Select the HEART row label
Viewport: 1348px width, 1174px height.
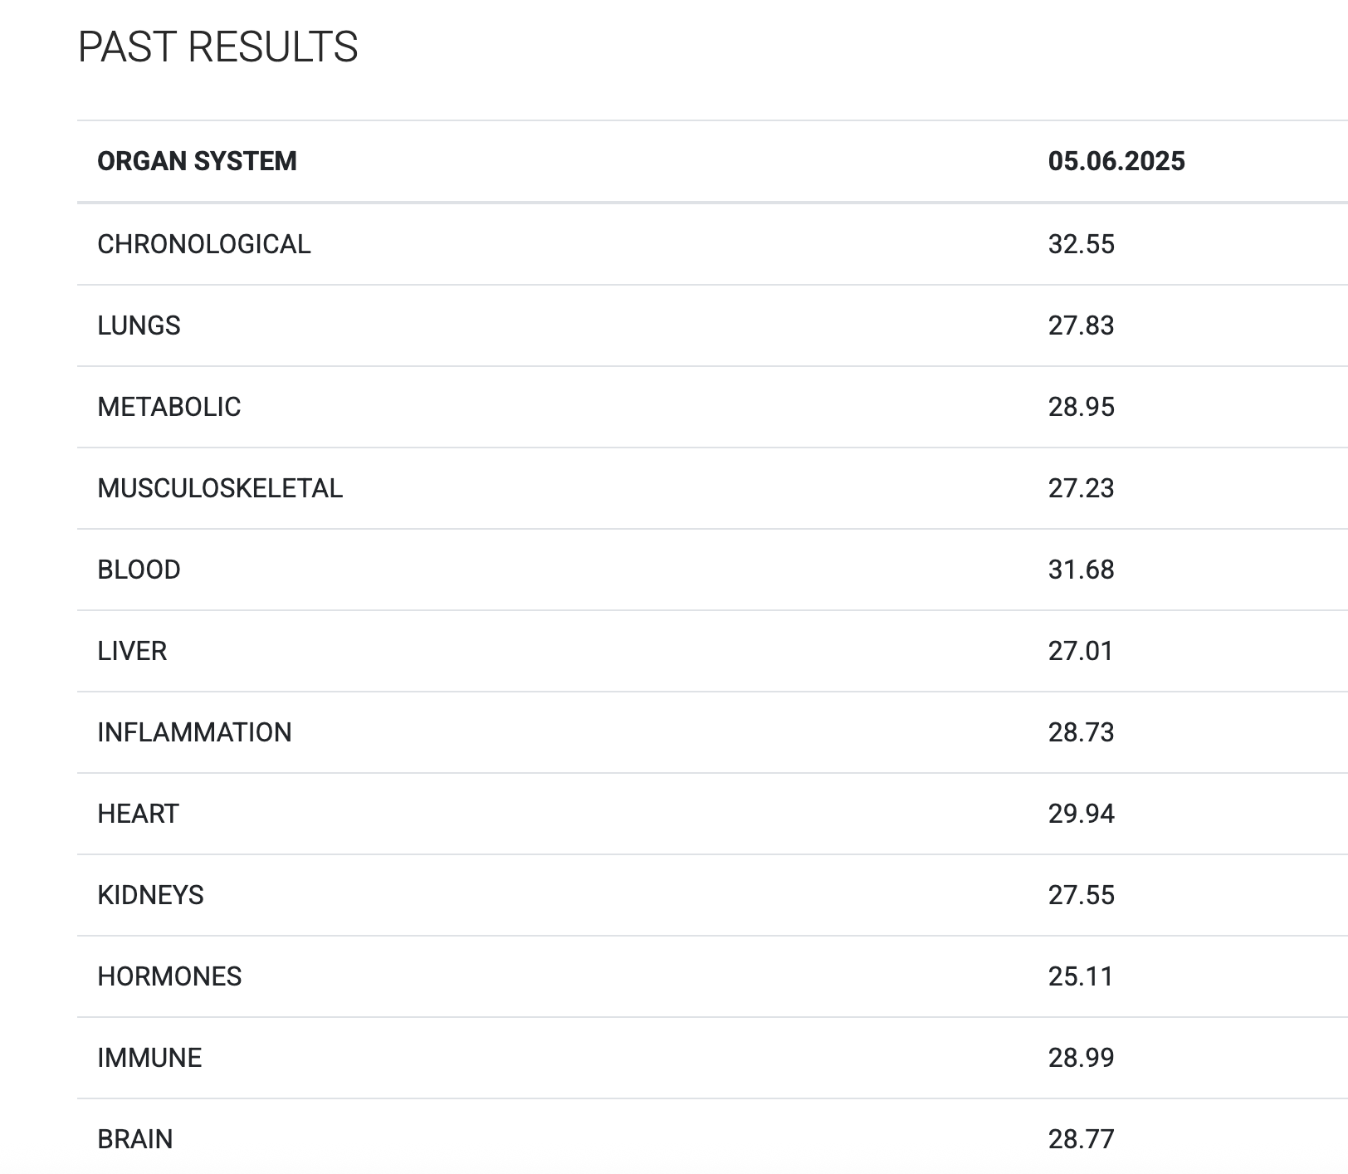pyautogui.click(x=138, y=814)
